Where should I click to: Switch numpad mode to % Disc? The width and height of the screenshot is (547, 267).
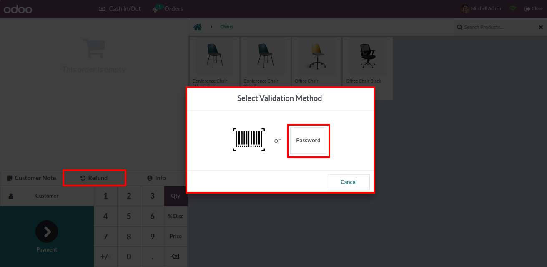[176, 216]
